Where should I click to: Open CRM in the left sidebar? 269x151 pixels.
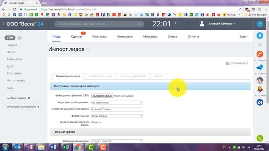10,38
